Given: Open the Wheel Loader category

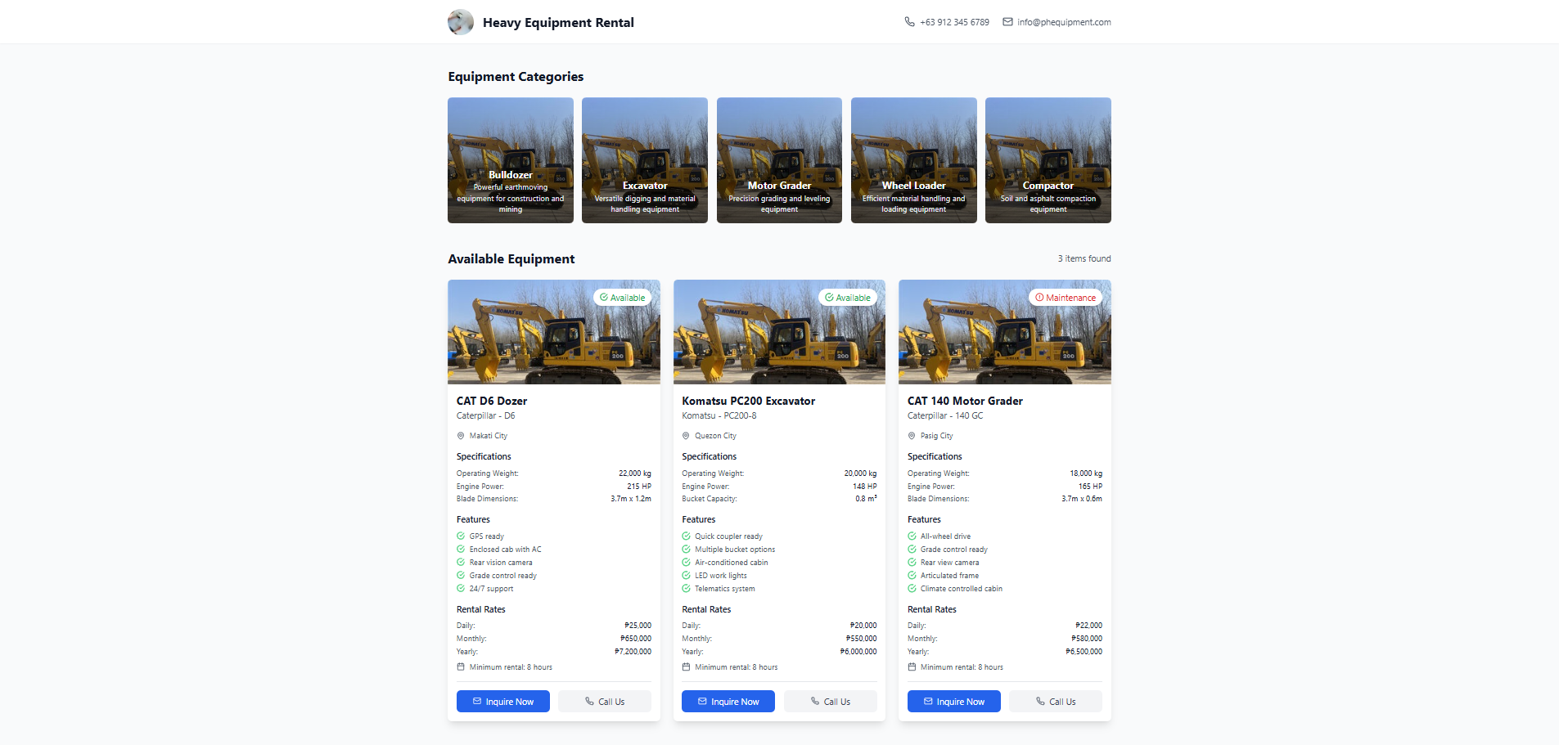Looking at the screenshot, I should pos(913,160).
